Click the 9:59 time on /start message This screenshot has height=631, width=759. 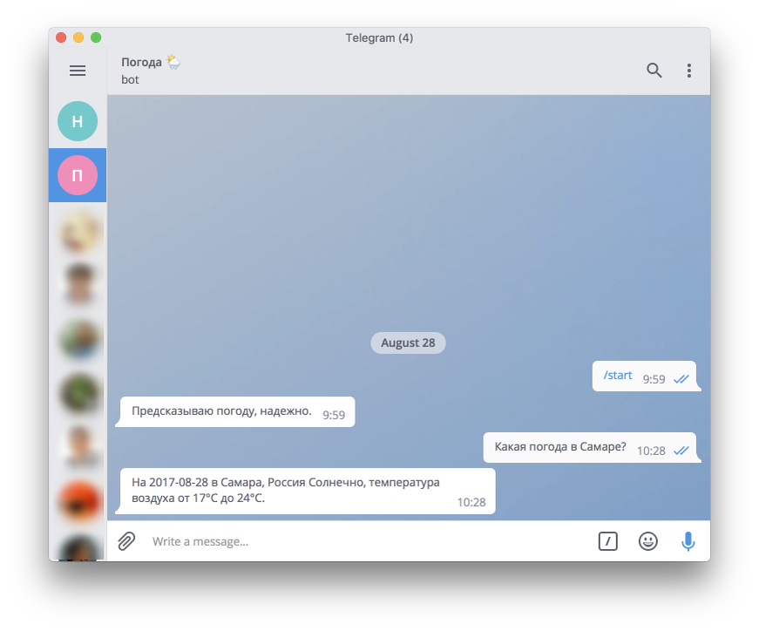[654, 379]
